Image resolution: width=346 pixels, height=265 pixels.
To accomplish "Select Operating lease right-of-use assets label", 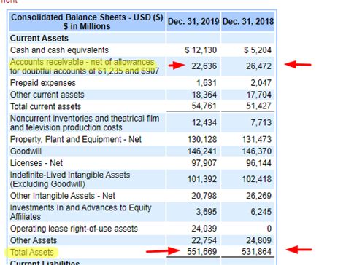I will tap(74, 229).
